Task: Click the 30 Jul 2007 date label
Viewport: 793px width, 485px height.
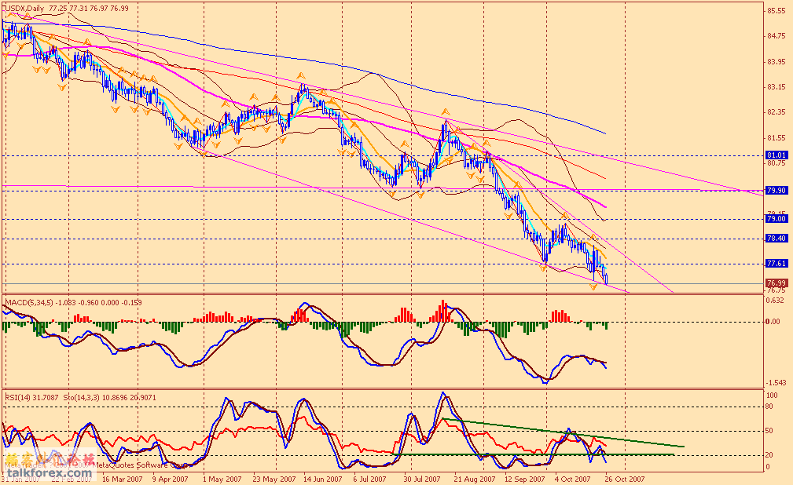Action: (x=420, y=477)
